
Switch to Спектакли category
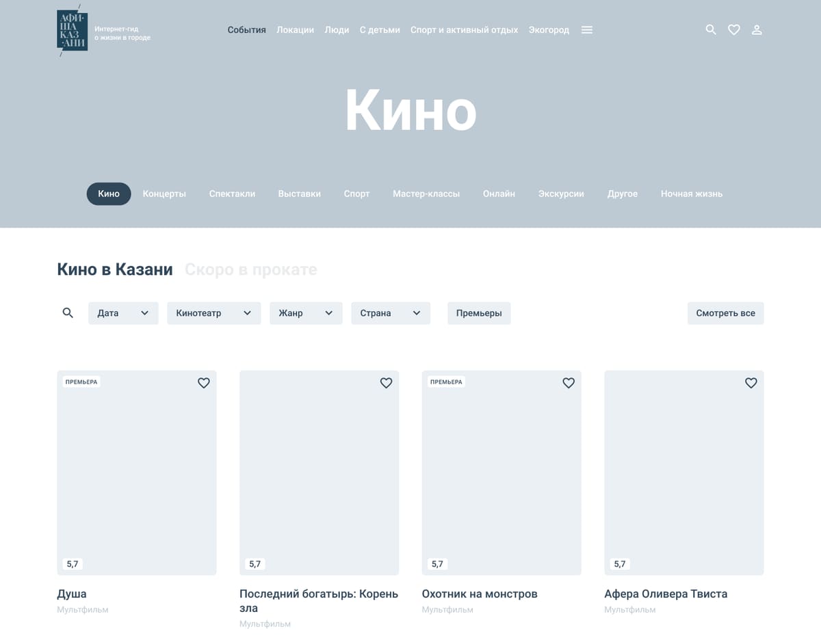[x=232, y=194]
